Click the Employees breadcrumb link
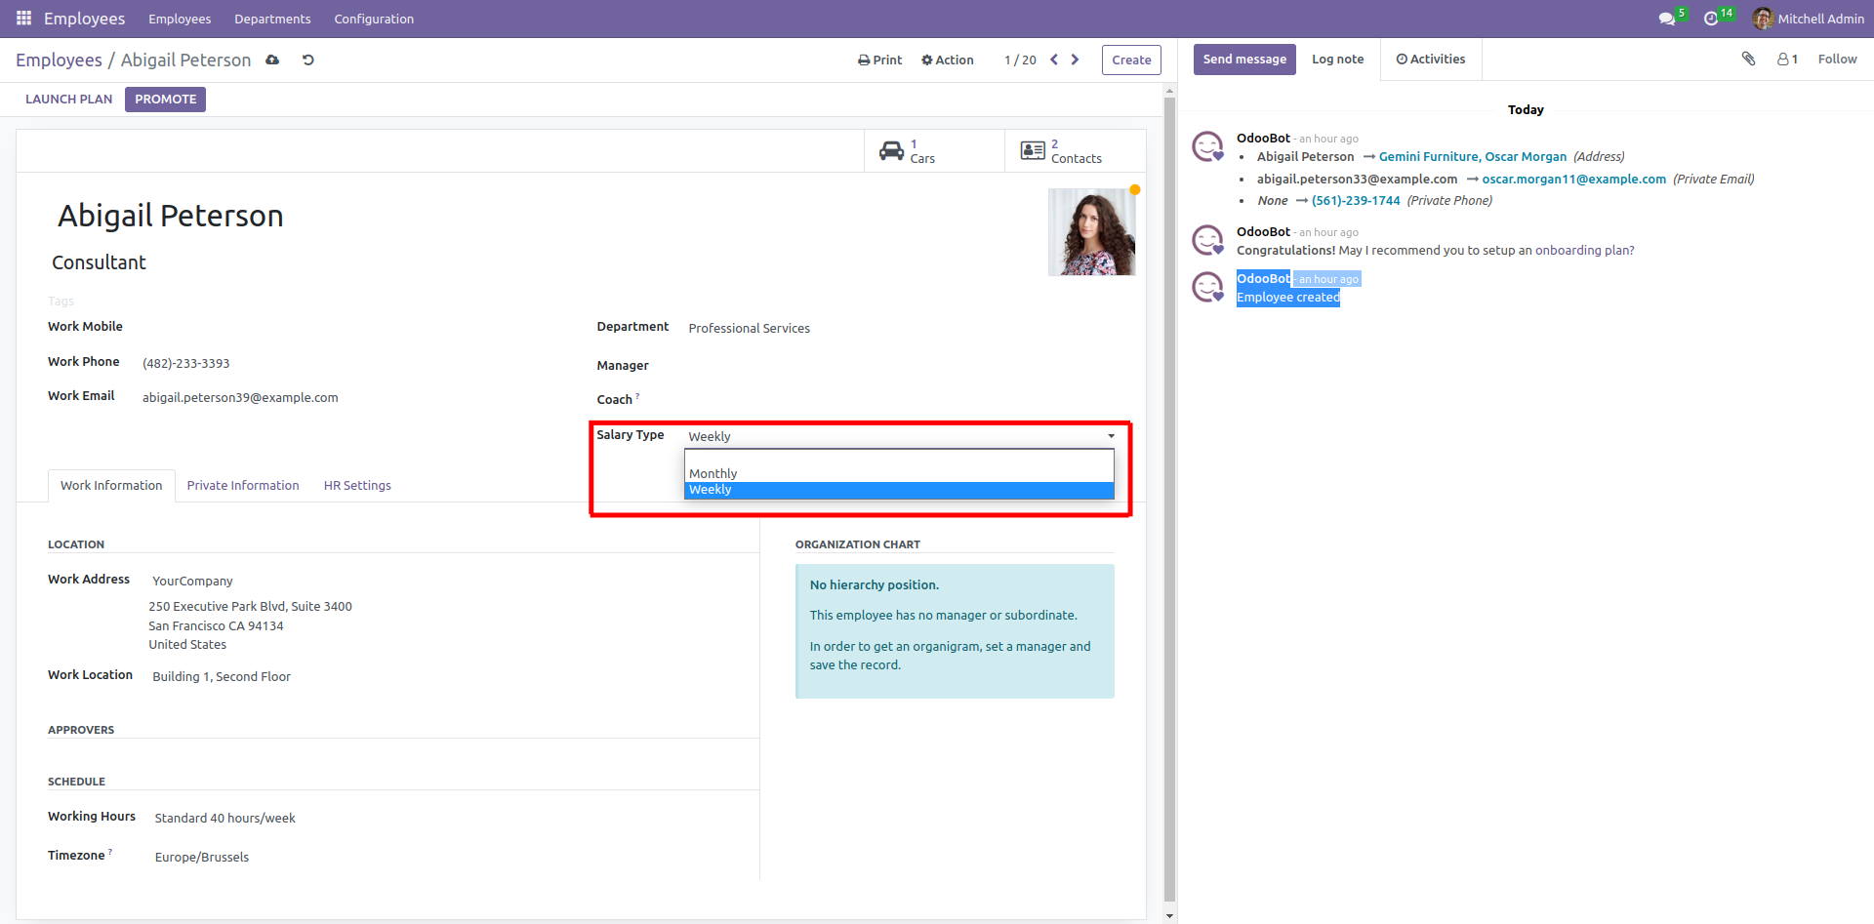 coord(59,60)
